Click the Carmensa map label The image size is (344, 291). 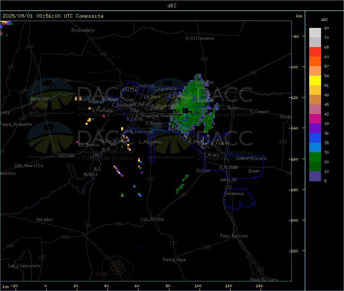(234, 193)
